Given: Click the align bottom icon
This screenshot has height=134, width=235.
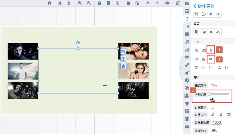Looking at the screenshot, I should pos(204,59).
